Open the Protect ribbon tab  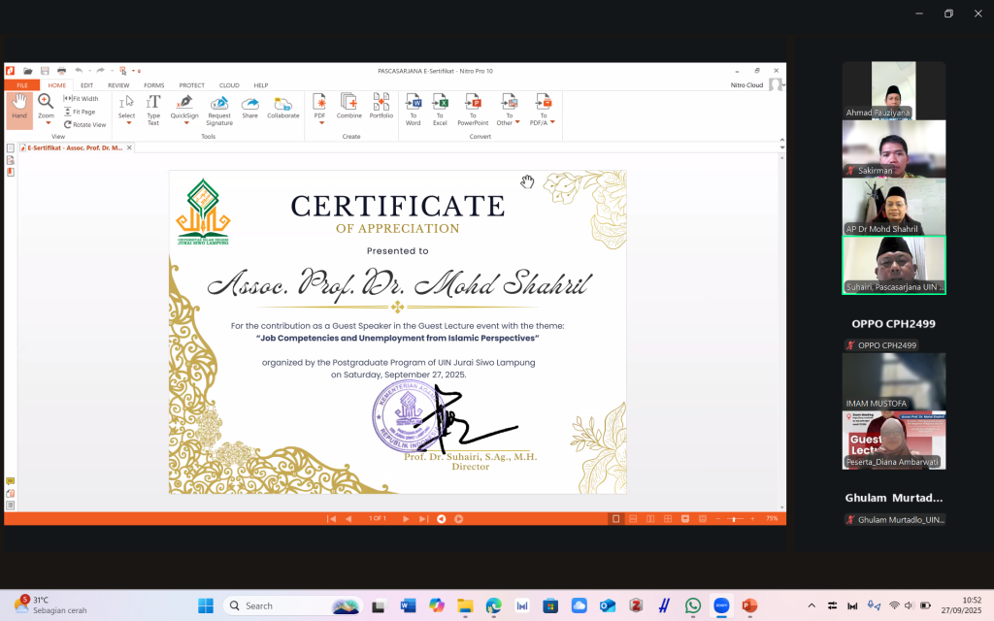pyautogui.click(x=191, y=85)
